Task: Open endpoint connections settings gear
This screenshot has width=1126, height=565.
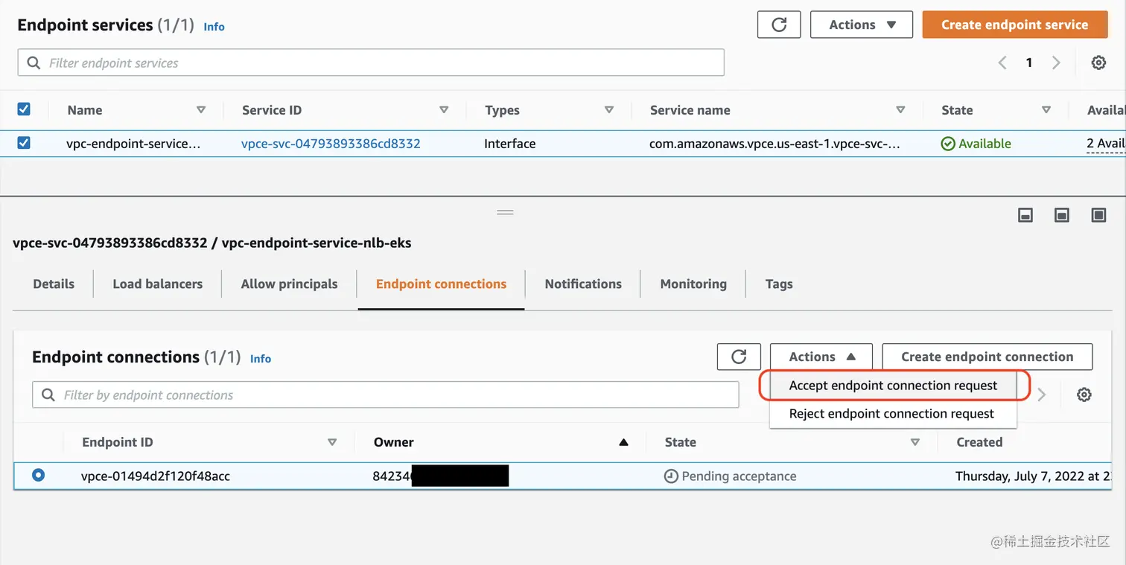Action: point(1084,395)
